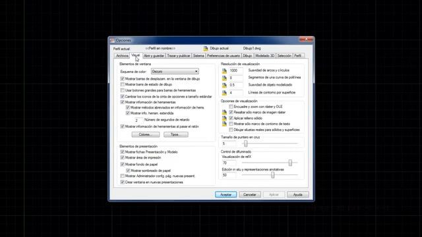Click the Visual tab
This screenshot has height=237, width=422.
tap(135, 55)
